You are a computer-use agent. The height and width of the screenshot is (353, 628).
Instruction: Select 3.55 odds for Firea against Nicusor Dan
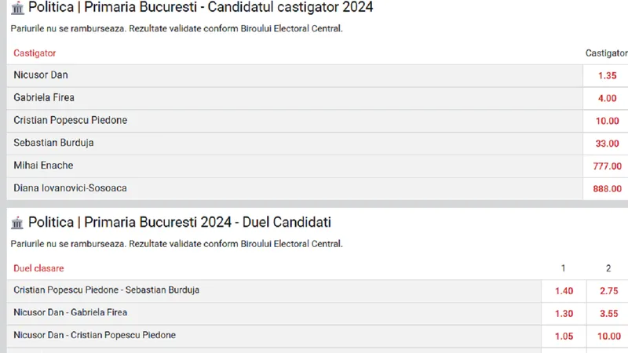608,313
